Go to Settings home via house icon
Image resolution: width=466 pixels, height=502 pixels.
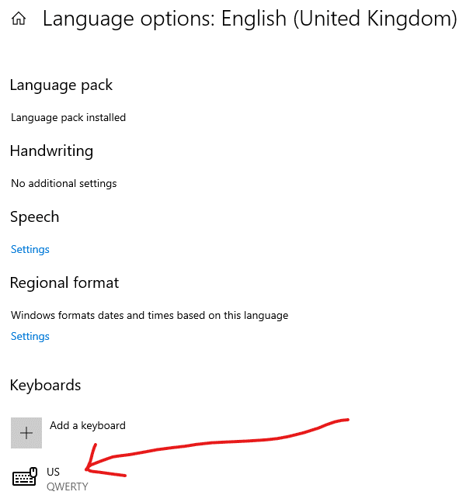(x=19, y=19)
